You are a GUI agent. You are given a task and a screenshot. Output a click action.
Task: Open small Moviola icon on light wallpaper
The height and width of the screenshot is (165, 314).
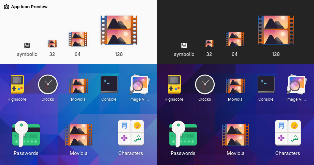tap(78, 86)
